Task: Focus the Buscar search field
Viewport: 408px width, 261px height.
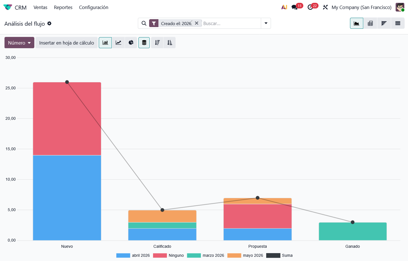Action: (231, 23)
